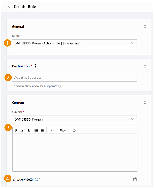Increase indent in the editor toolbar
This screenshot has width=154, height=188.
43,130
